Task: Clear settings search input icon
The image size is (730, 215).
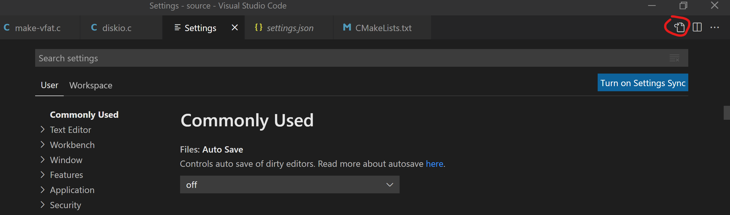Action: (x=674, y=58)
